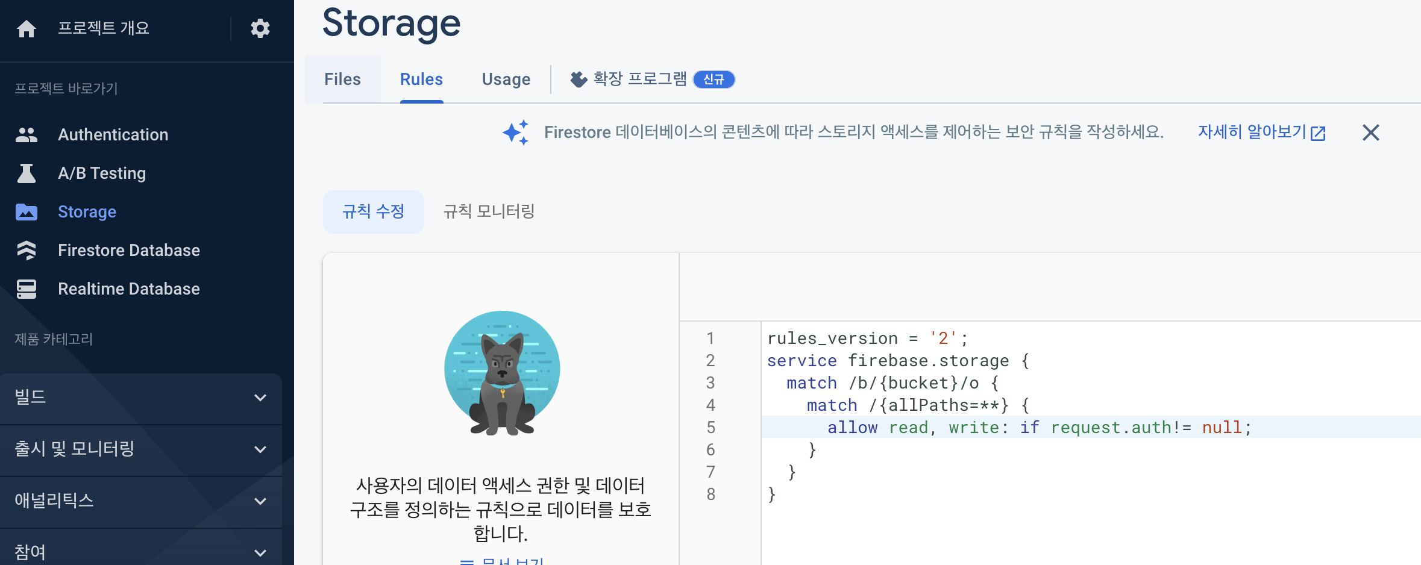
Task: Click the 프로젝트 바로가기 section label
Action: pos(66,89)
